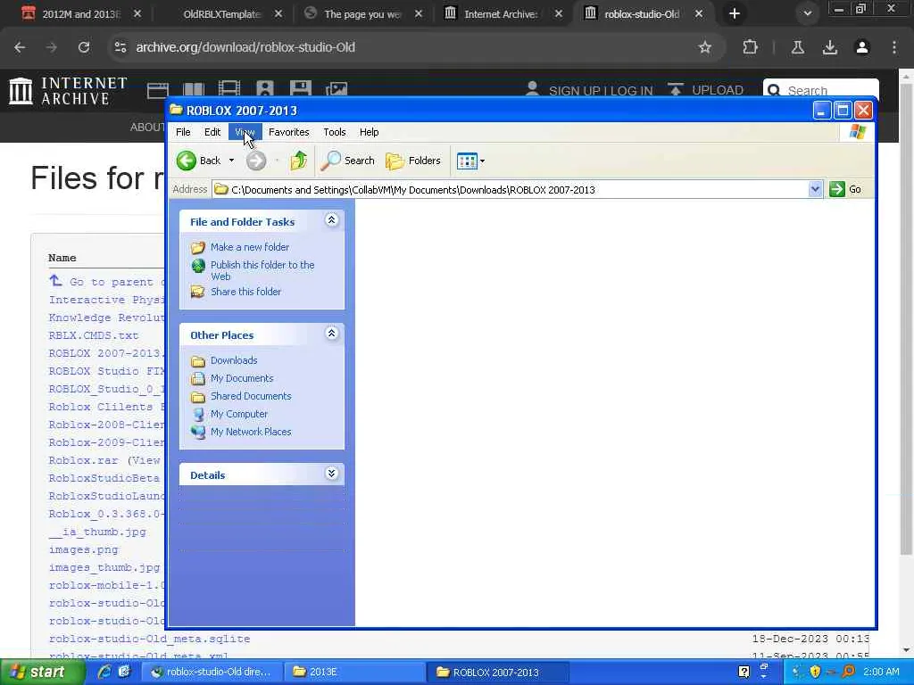Expand the Details panel

(x=332, y=474)
